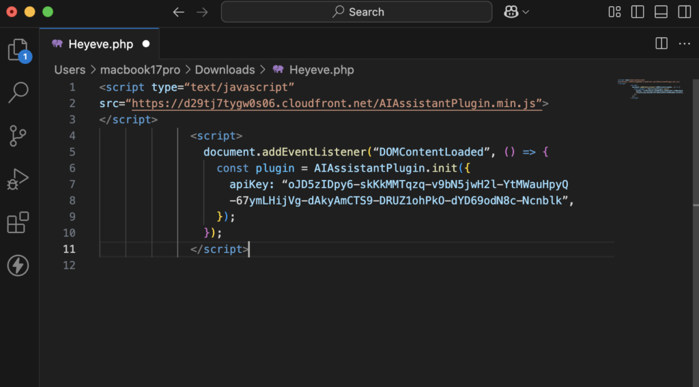Split the editor to the right

(x=661, y=44)
